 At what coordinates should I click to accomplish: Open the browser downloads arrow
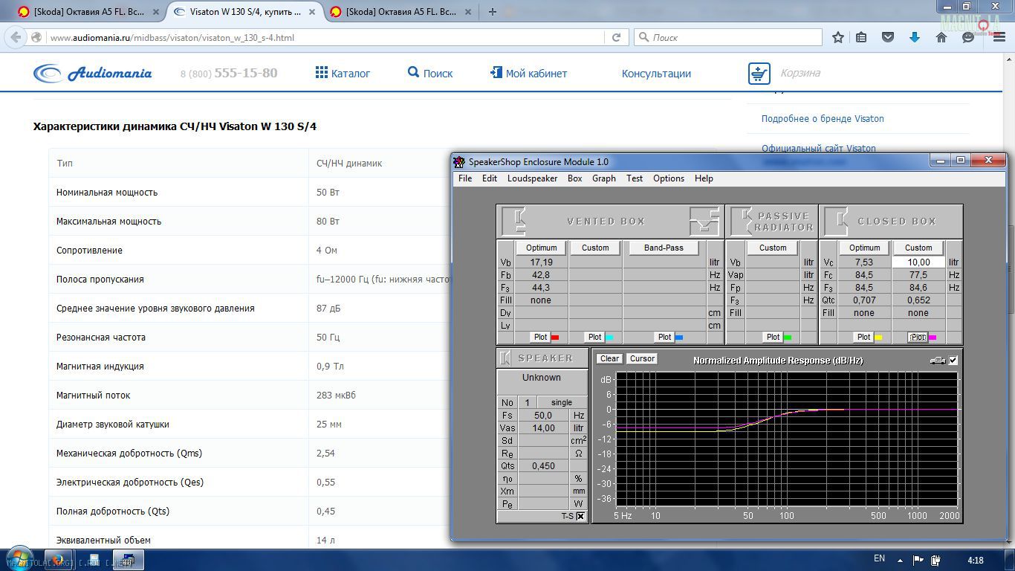[915, 37]
